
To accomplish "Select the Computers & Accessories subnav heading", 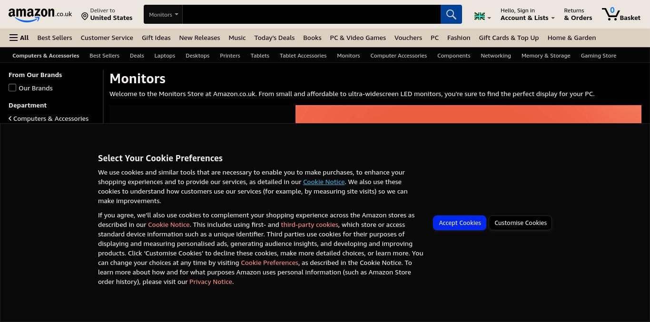I will tap(46, 56).
